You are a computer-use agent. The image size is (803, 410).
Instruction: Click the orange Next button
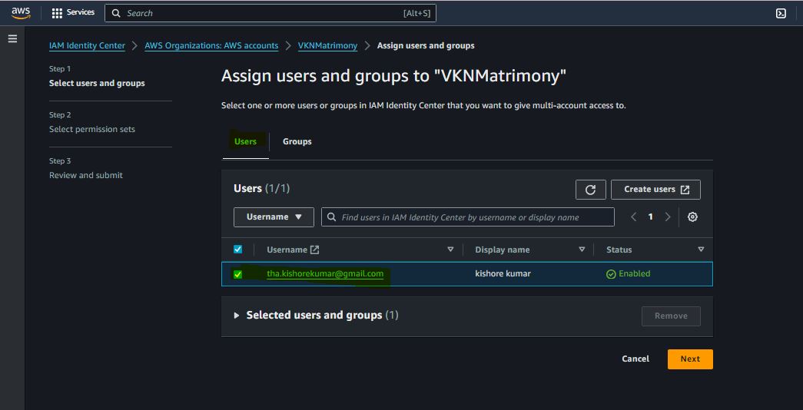point(690,359)
